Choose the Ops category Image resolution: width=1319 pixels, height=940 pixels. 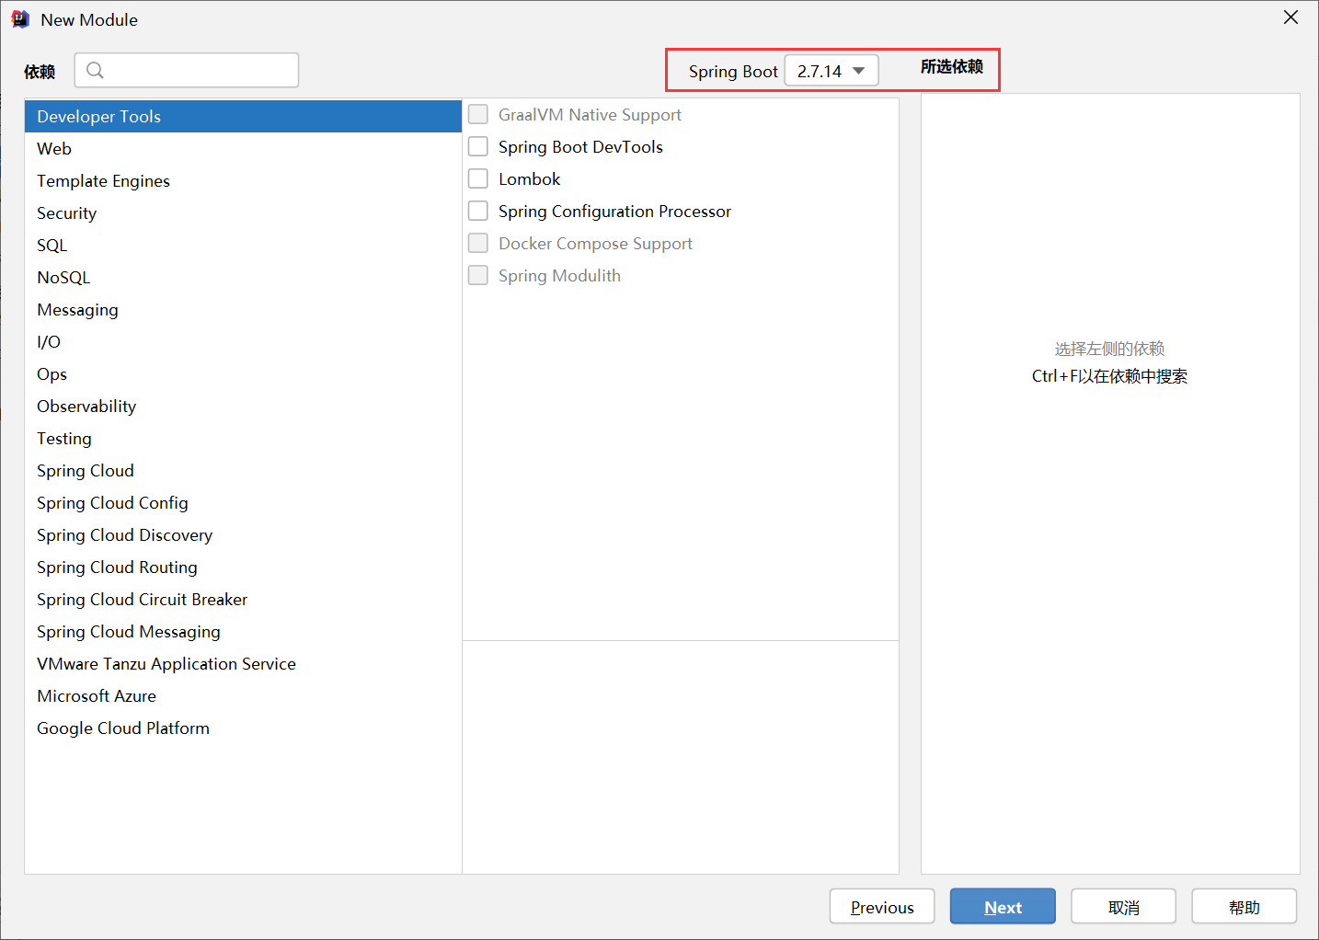point(243,373)
